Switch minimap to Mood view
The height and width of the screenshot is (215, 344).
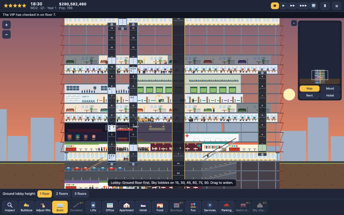(x=330, y=88)
